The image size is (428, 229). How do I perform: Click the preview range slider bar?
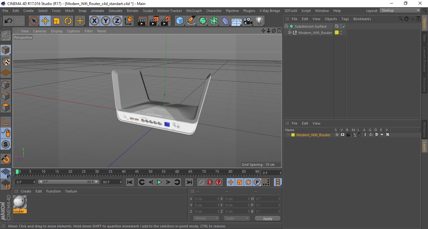tap(69, 182)
